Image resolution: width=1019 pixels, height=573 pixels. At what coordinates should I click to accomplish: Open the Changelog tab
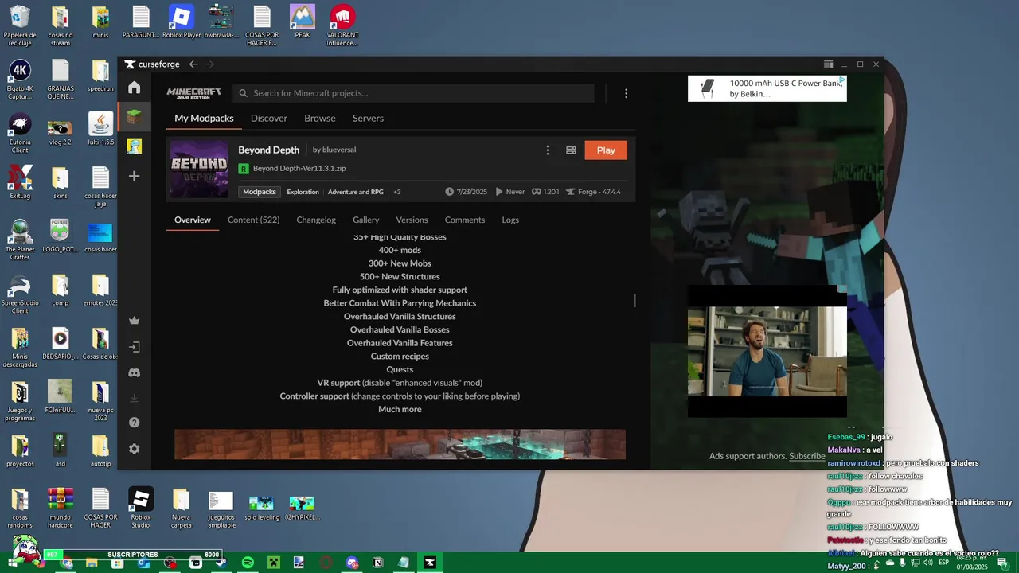[316, 220]
